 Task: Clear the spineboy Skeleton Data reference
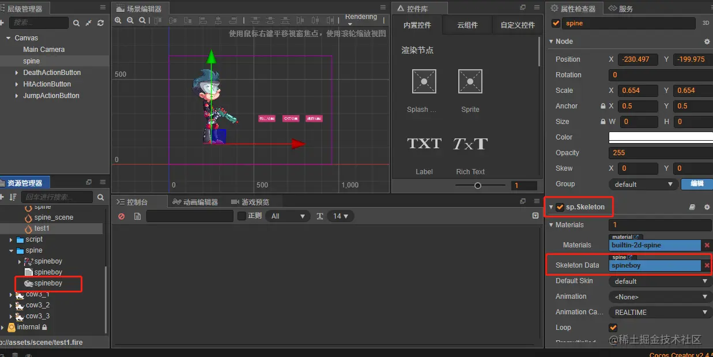[707, 265]
